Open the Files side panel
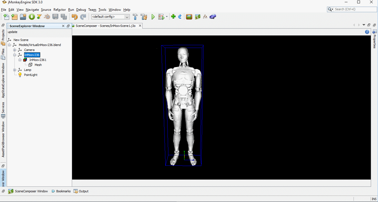The height and width of the screenshot is (202, 378). point(3,54)
